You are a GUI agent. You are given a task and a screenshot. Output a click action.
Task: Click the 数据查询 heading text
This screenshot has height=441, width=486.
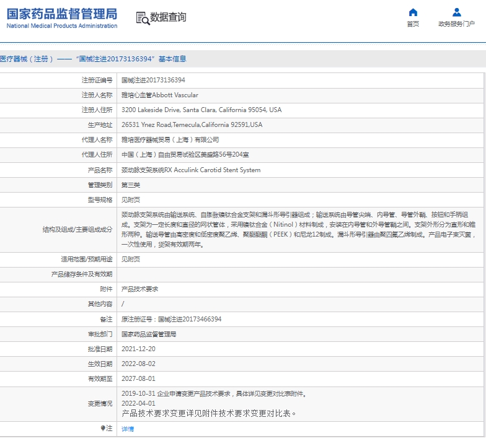[x=168, y=17]
